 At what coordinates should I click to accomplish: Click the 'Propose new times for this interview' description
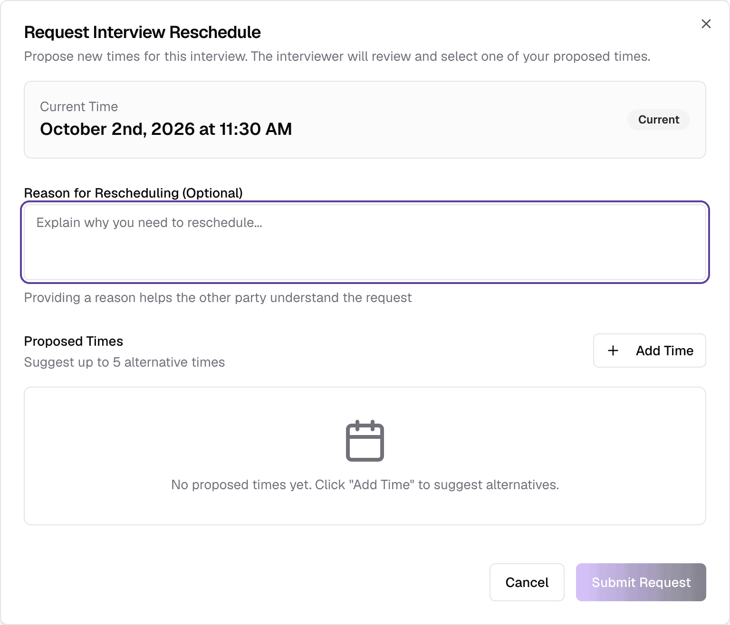337,57
